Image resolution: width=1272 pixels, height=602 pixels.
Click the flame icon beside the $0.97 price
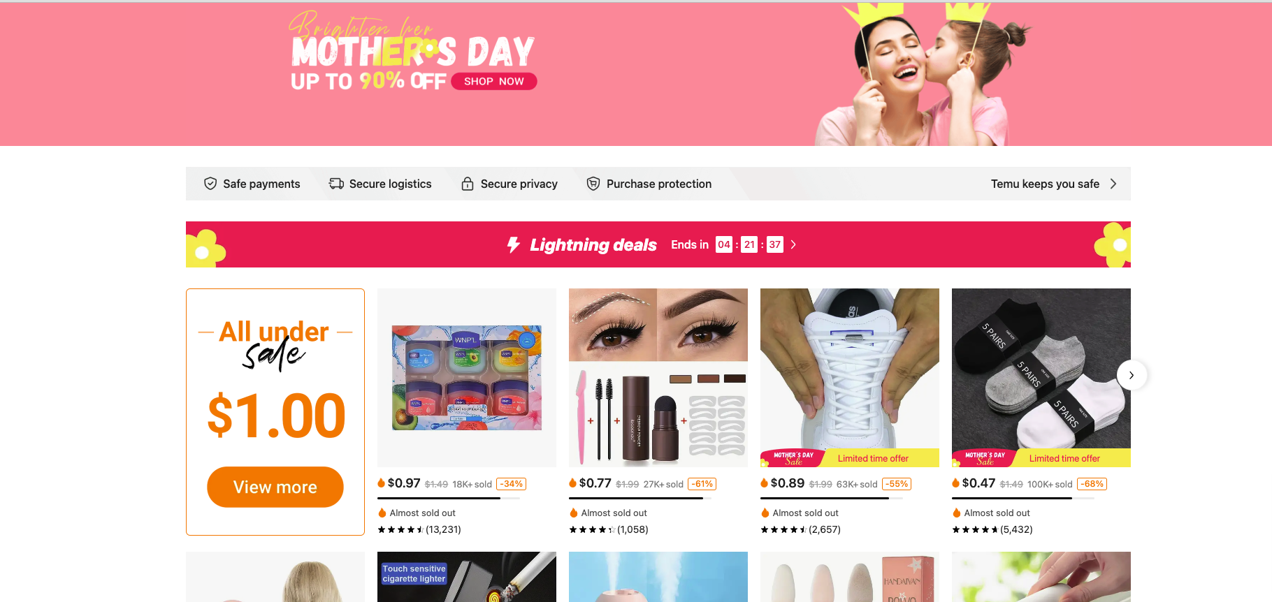tap(382, 483)
